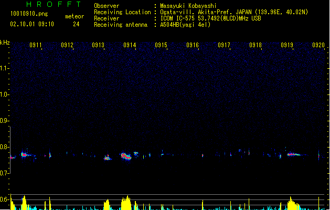Click observer name Masayuki Kobayashi
Screen dimensions: 330x210
click(x=188, y=6)
